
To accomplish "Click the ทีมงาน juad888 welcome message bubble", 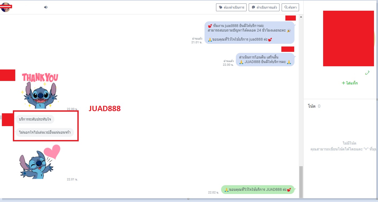I will point(249,33).
